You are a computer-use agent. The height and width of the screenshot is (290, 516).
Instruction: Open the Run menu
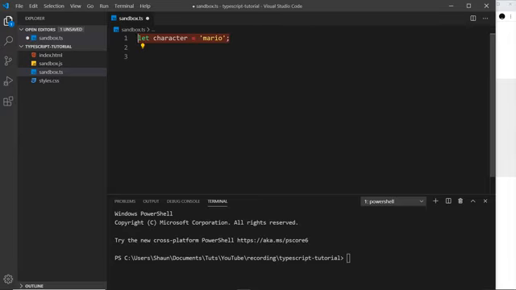104,6
